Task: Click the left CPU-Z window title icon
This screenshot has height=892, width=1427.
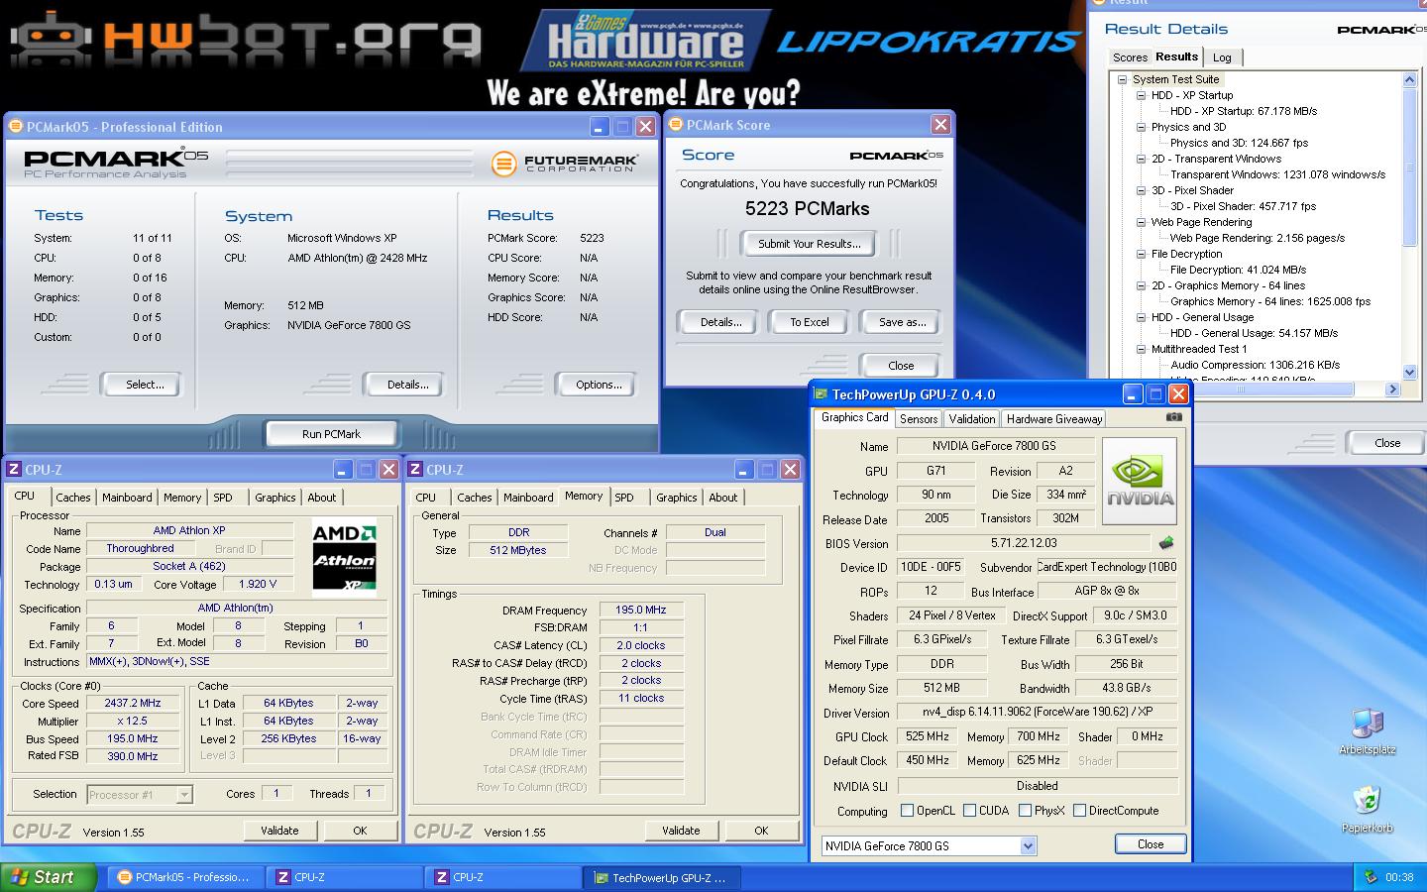Action: pyautogui.click(x=14, y=470)
